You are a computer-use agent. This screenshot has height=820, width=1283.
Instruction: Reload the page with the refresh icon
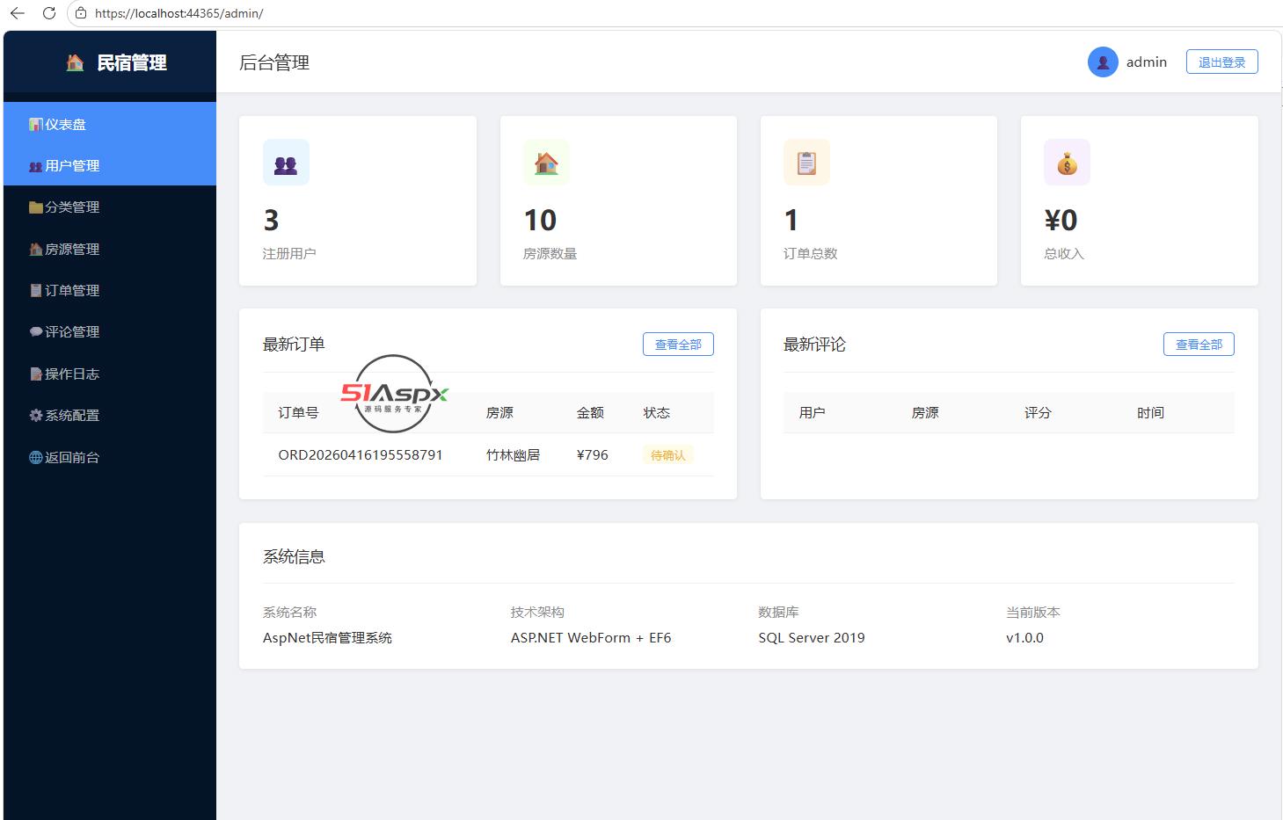[49, 13]
